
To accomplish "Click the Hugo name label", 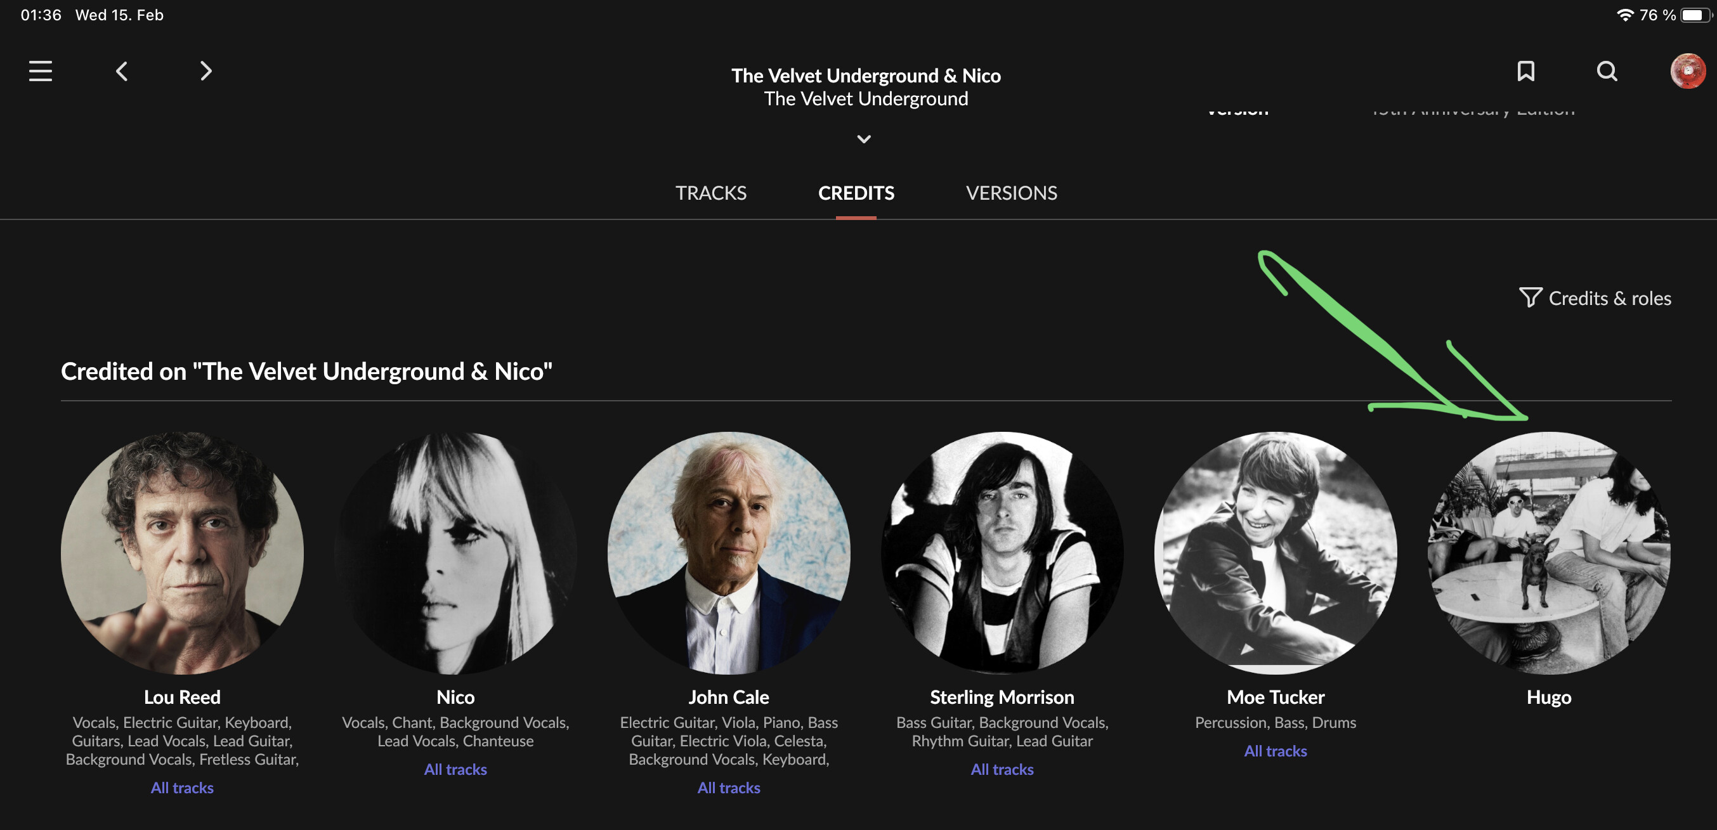I will point(1549,697).
